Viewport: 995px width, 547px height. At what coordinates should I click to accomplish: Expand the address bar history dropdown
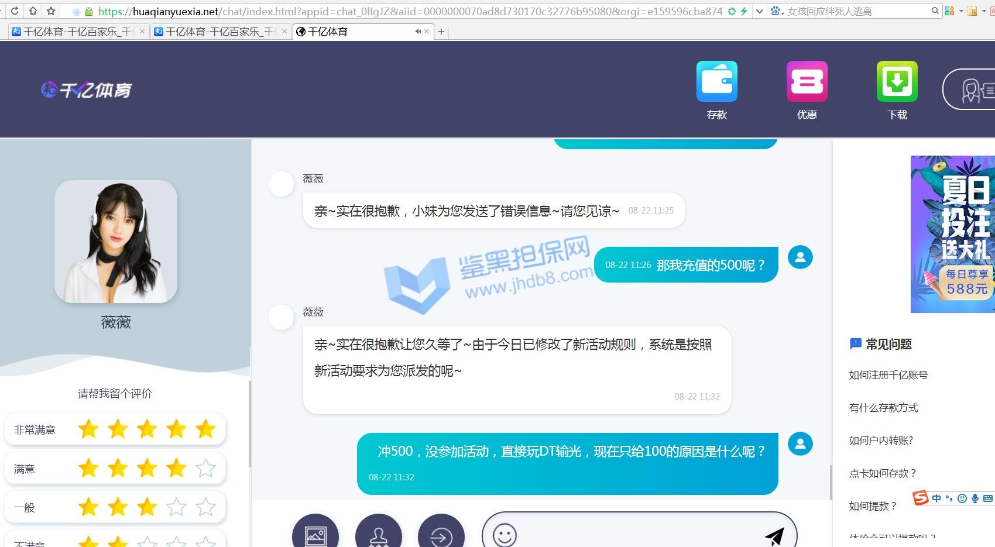pyautogui.click(x=759, y=11)
